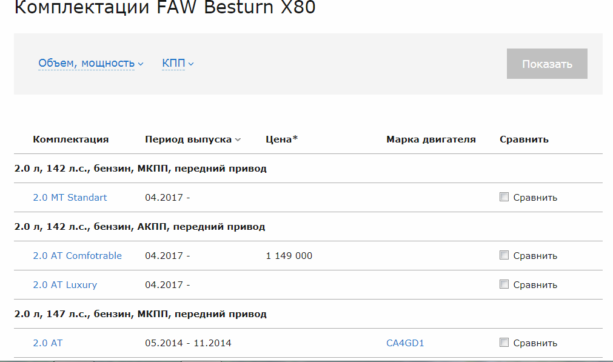Image resolution: width=613 pixels, height=362 pixels.
Task: Click the price 1 149 000
Action: click(289, 256)
